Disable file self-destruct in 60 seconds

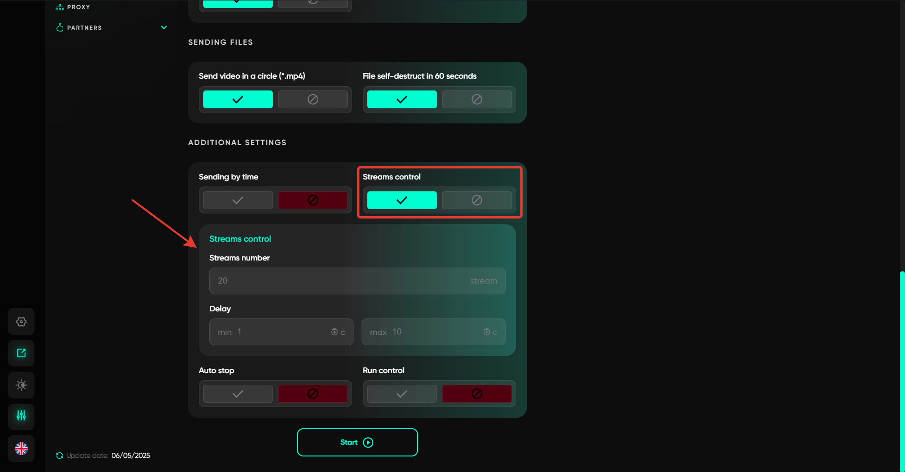[477, 99]
